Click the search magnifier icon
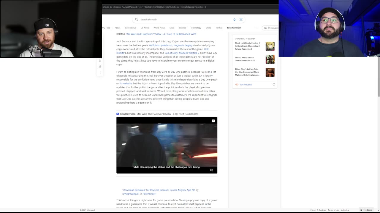Image resolution: width=380 pixels, height=213 pixels. tap(137, 20)
